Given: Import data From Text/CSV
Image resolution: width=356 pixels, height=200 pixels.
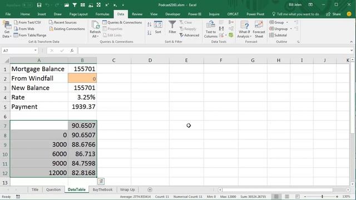Looking at the screenshot, I should 27,22.
